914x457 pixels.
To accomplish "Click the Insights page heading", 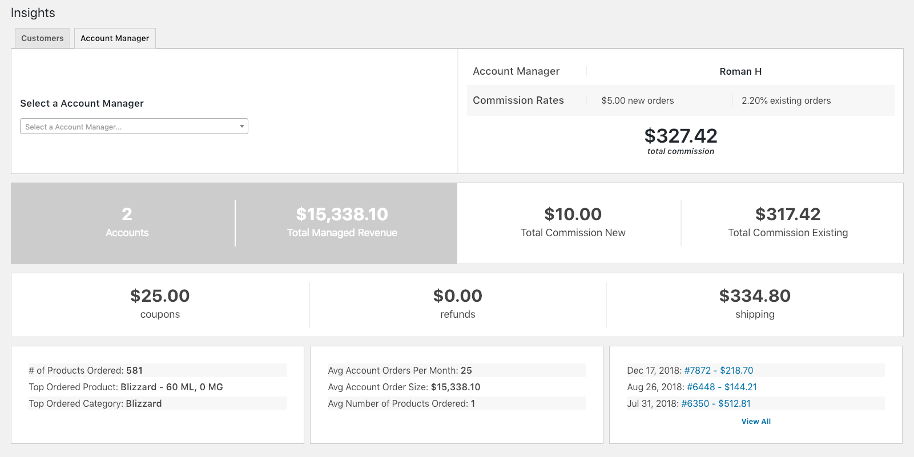I will pos(33,13).
